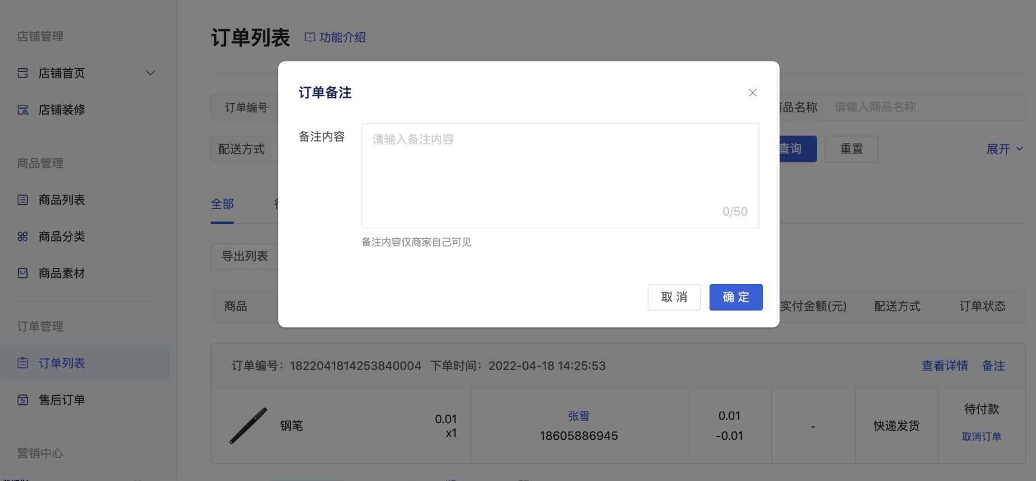Open 商品分类 menu item

(62, 236)
